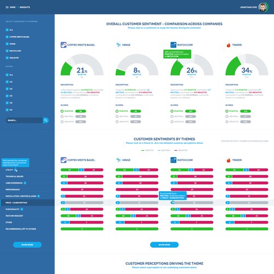This screenshot has height=274, width=274.
Task: Select Neutral score radio for Hinge
Action: click(117, 116)
